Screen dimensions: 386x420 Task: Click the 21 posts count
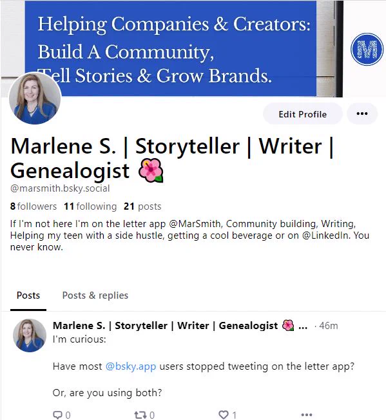(x=142, y=206)
